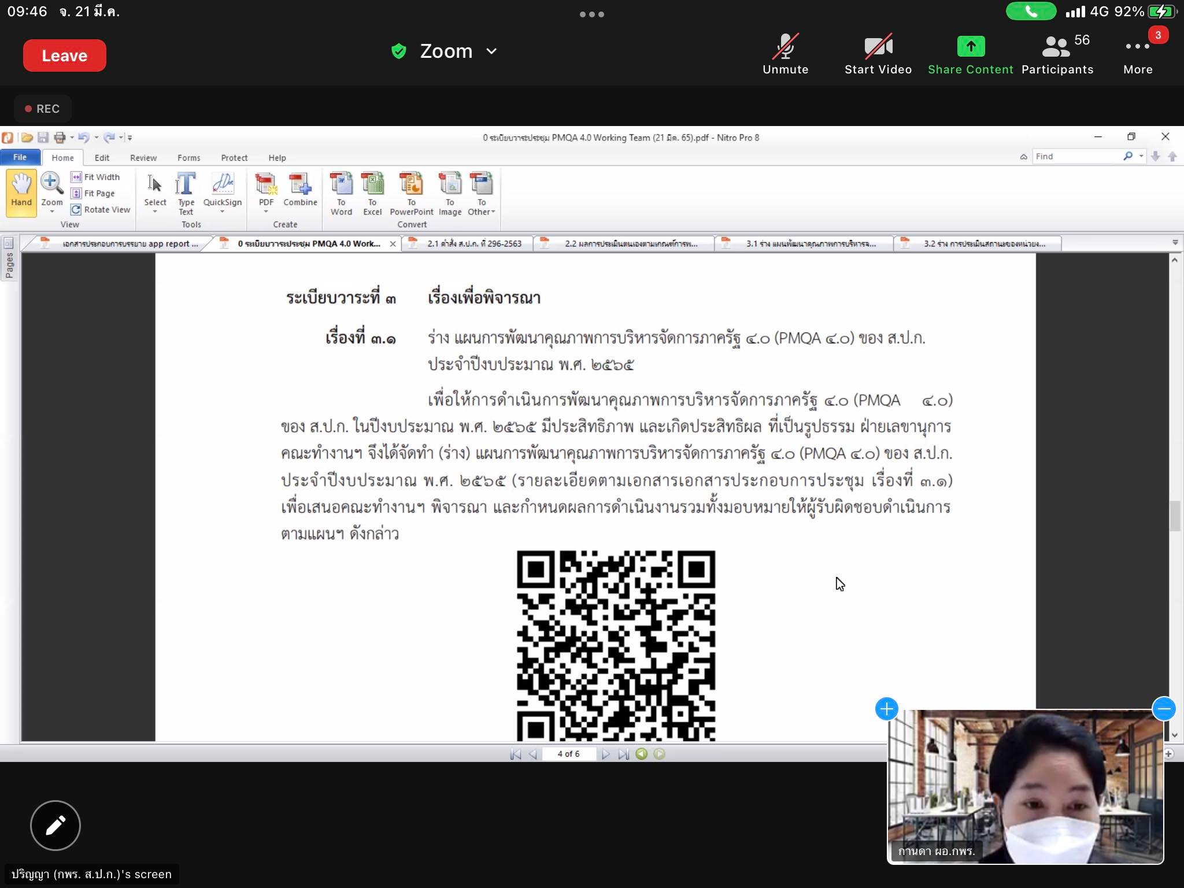Screen dimensions: 1184x888
Task: Expand the Zoom tool dropdown arrow
Action: click(x=51, y=212)
